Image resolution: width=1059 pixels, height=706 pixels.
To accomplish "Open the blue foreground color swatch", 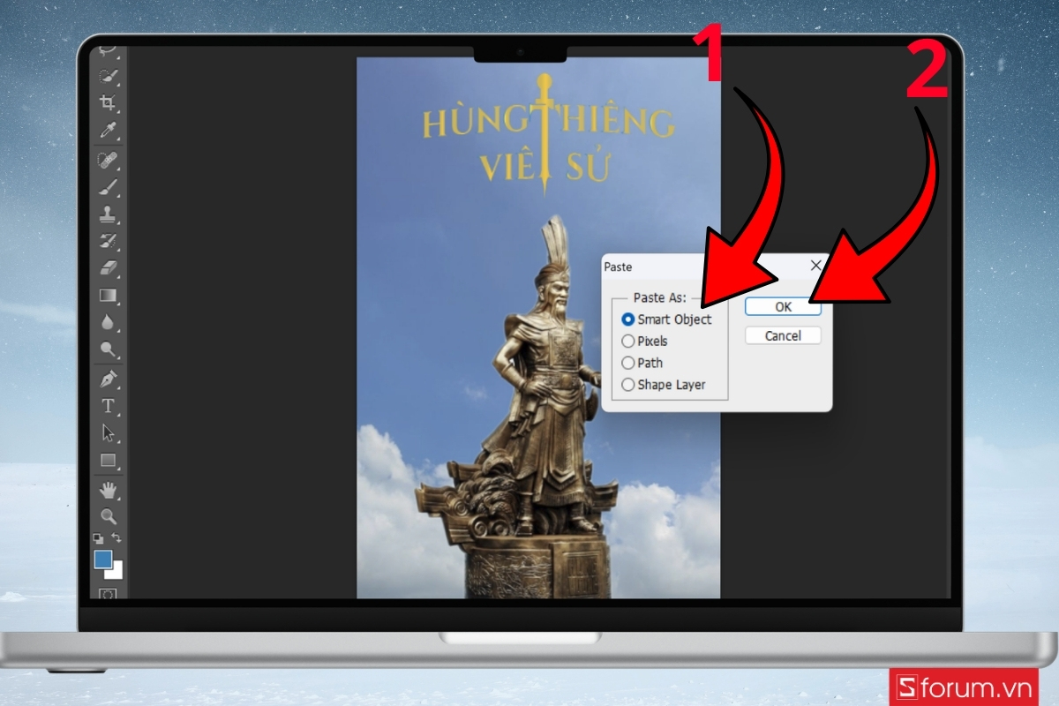I will coord(103,560).
